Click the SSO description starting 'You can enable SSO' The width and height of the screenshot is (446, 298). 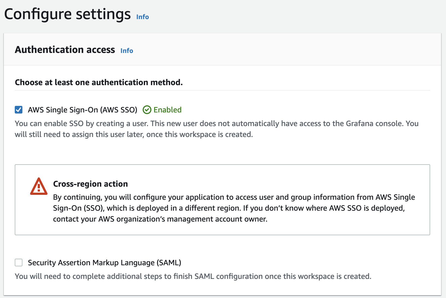(217, 129)
